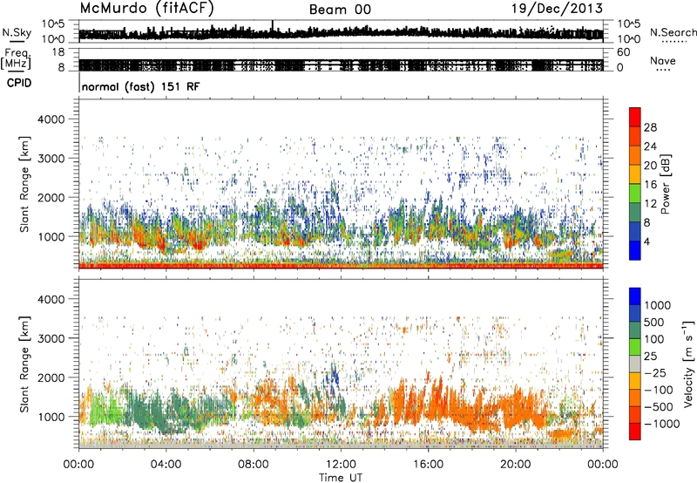The image size is (697, 483).
Task: Select the N.Sky legend label
Action: (x=17, y=32)
